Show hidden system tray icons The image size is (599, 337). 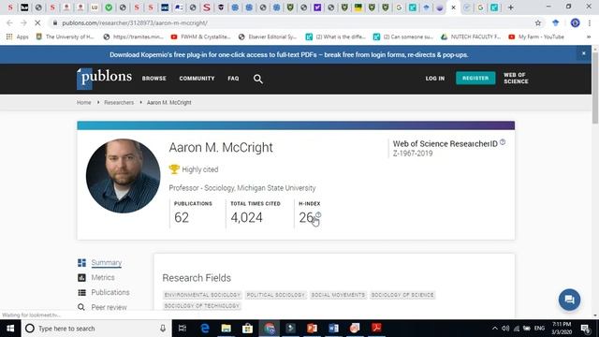495,329
